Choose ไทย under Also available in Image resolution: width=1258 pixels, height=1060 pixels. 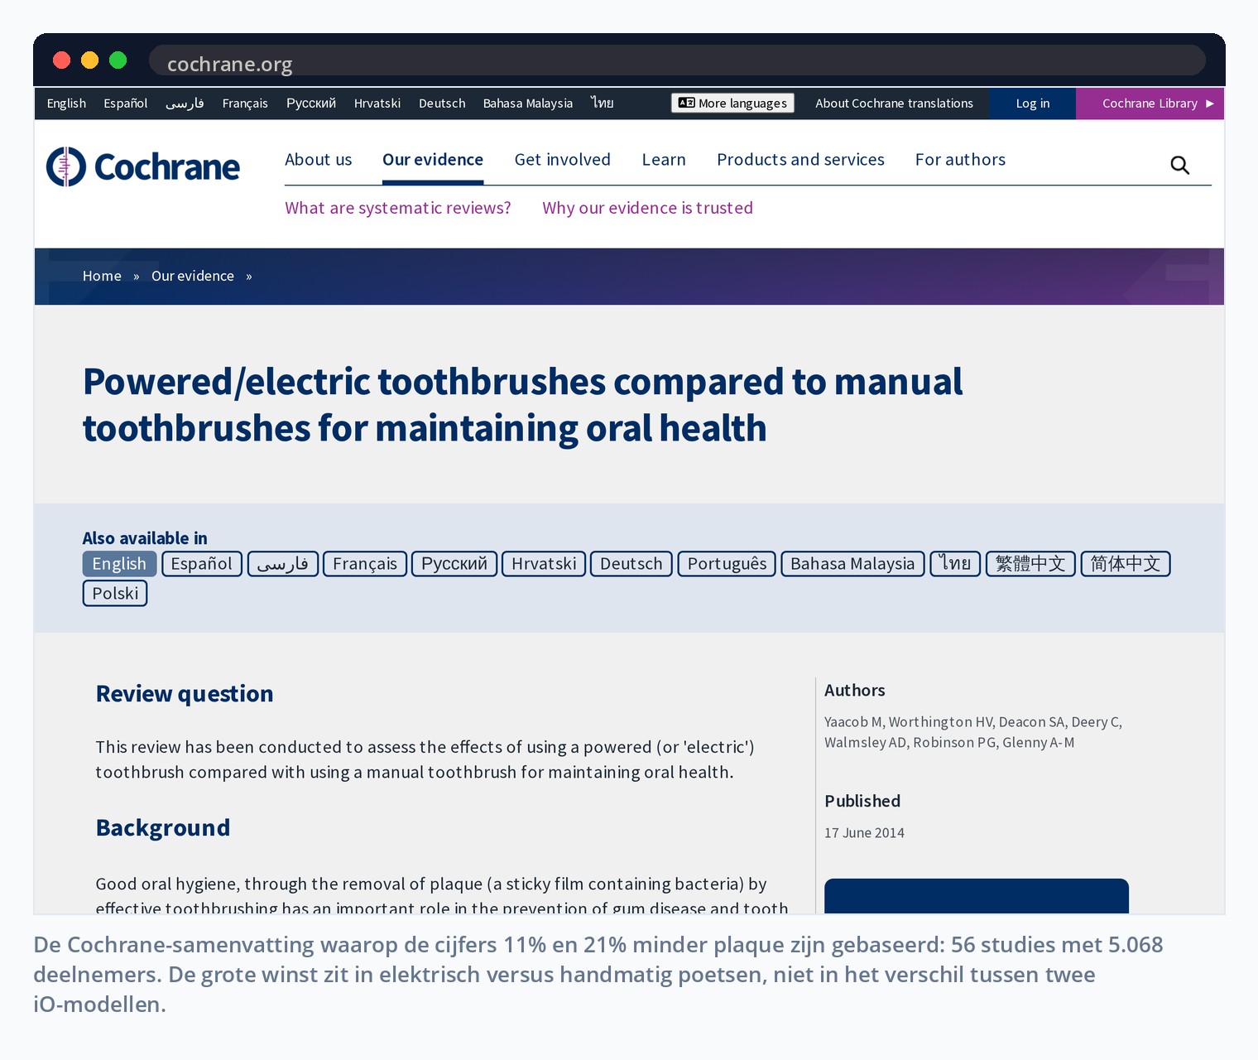[x=955, y=564]
